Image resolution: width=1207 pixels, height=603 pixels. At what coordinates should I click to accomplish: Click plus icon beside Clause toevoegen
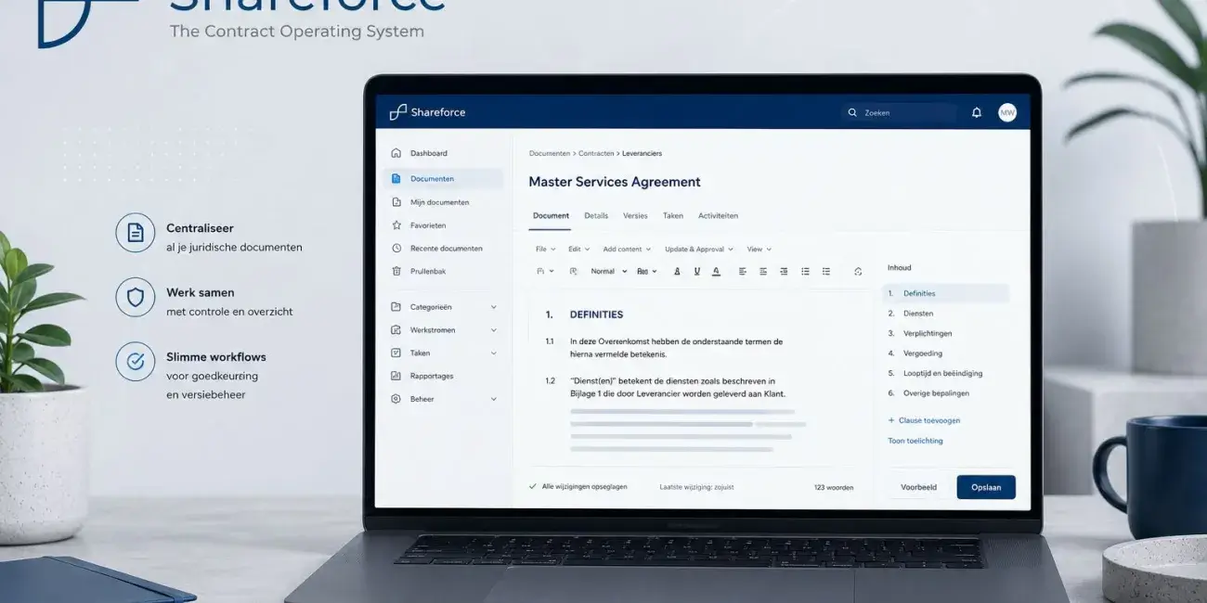click(891, 420)
